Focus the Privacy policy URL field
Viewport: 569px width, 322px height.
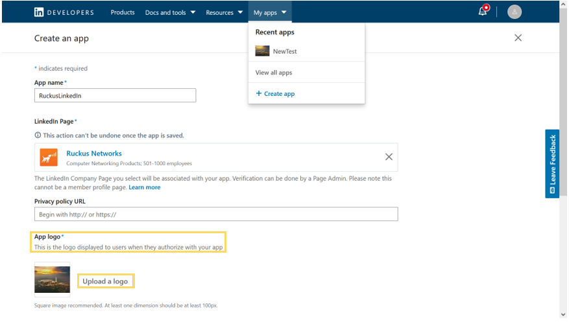coord(216,214)
